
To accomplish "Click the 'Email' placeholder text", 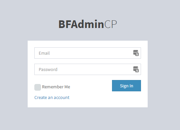I will (44, 53).
